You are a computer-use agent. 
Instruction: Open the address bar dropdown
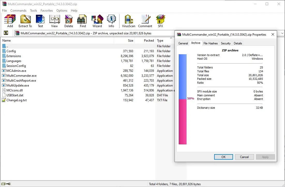click(x=282, y=33)
